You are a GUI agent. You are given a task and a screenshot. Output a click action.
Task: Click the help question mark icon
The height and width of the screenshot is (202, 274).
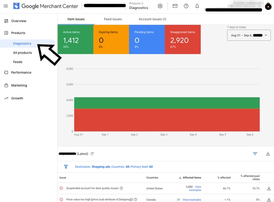[x=186, y=6]
